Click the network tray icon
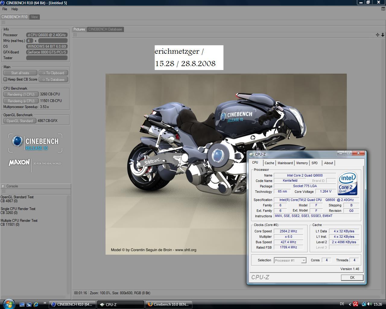Image resolution: width=386 pixels, height=309 pixels. 364,304
